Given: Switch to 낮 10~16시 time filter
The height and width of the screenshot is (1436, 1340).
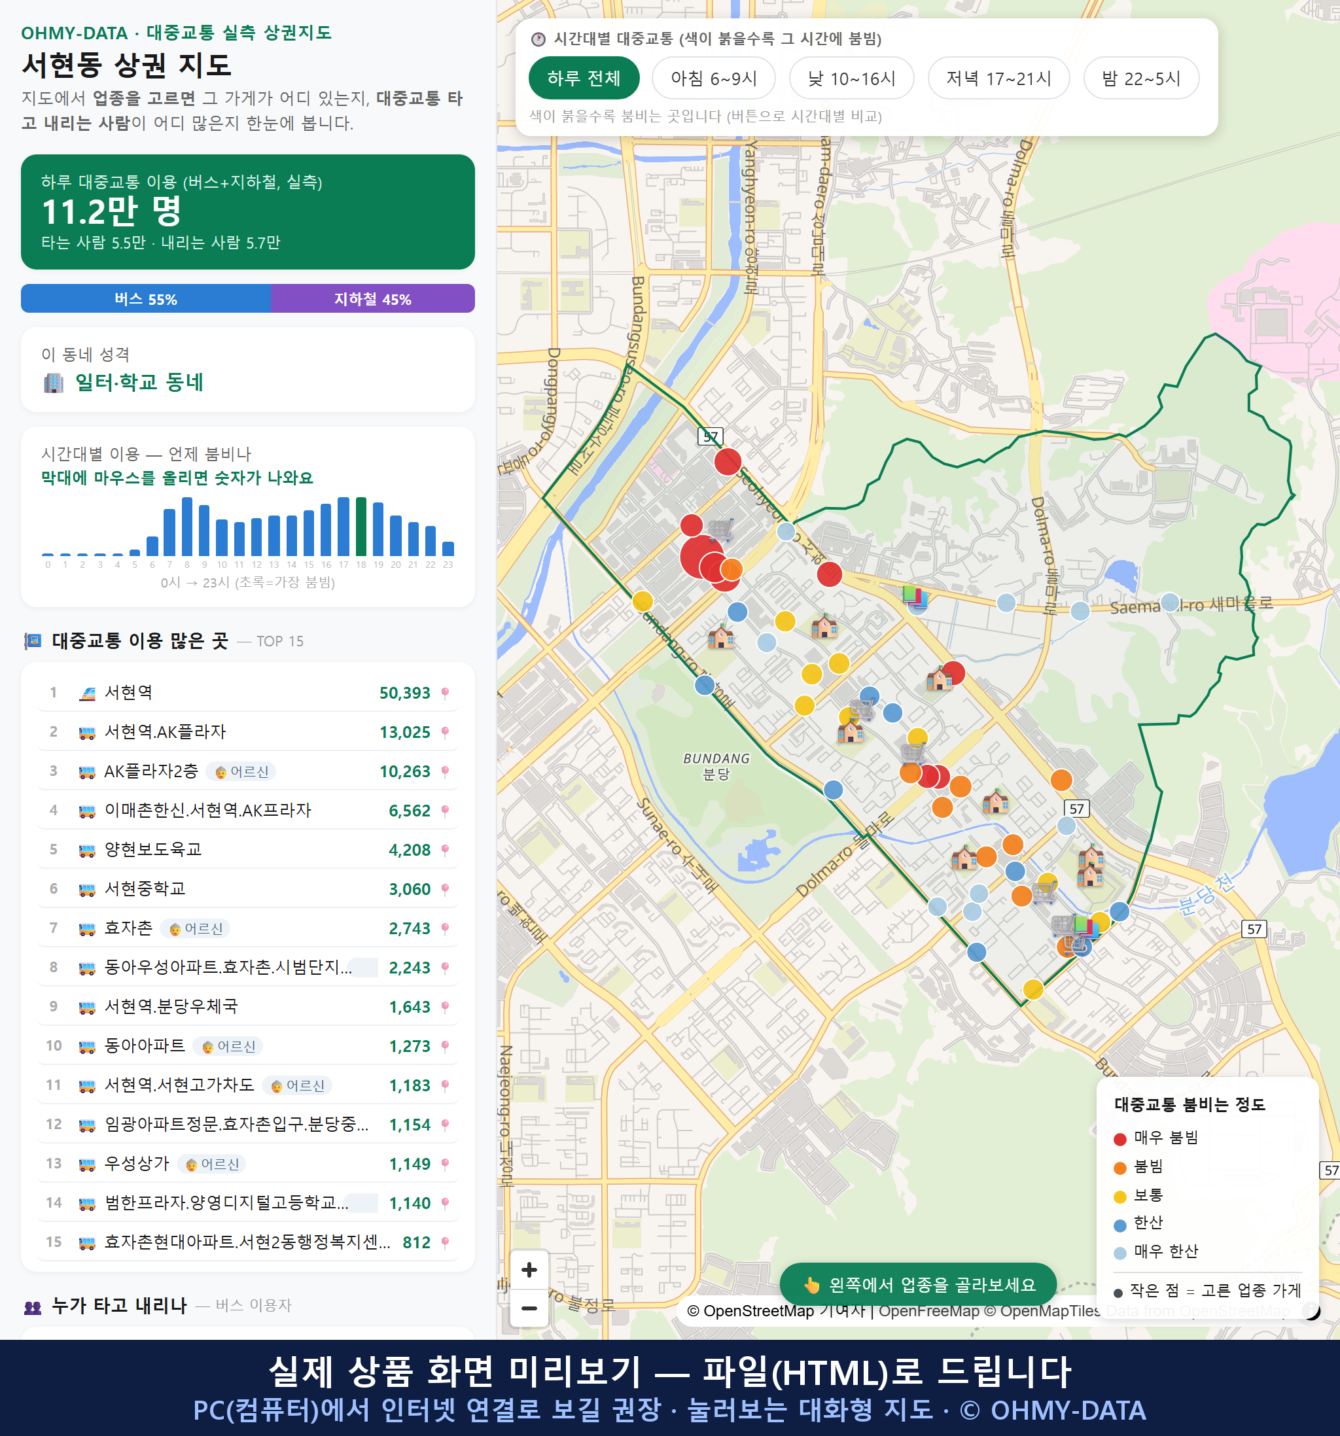Looking at the screenshot, I should tap(852, 78).
